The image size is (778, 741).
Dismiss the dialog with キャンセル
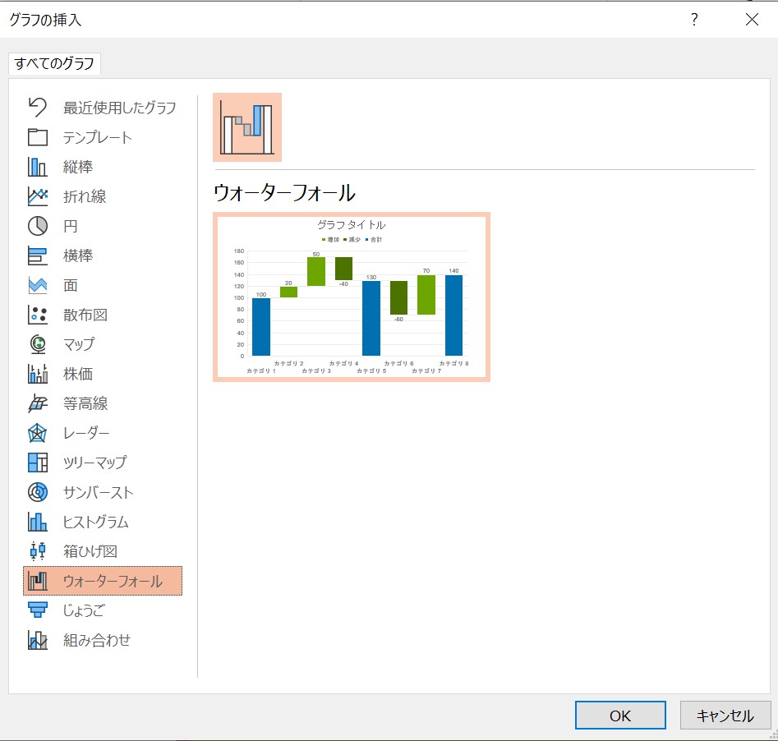tap(725, 716)
